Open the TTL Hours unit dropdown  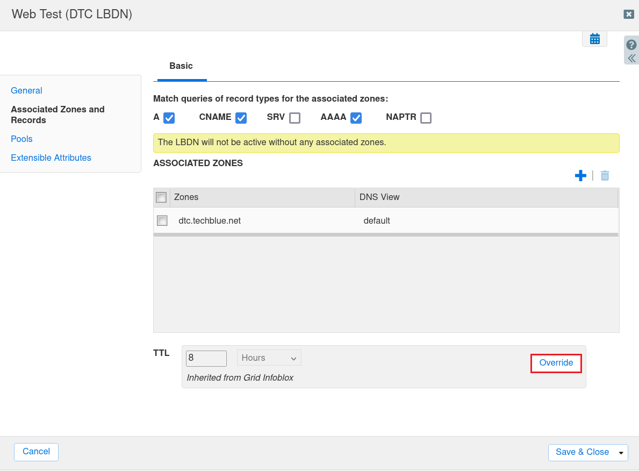pyautogui.click(x=269, y=358)
